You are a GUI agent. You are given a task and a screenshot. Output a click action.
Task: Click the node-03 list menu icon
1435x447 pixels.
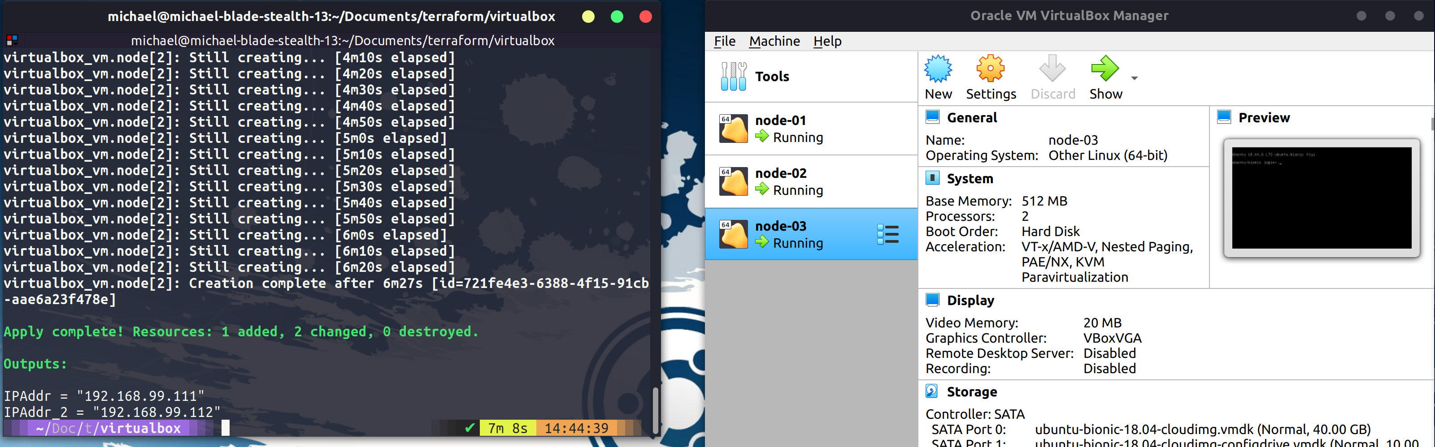click(887, 234)
